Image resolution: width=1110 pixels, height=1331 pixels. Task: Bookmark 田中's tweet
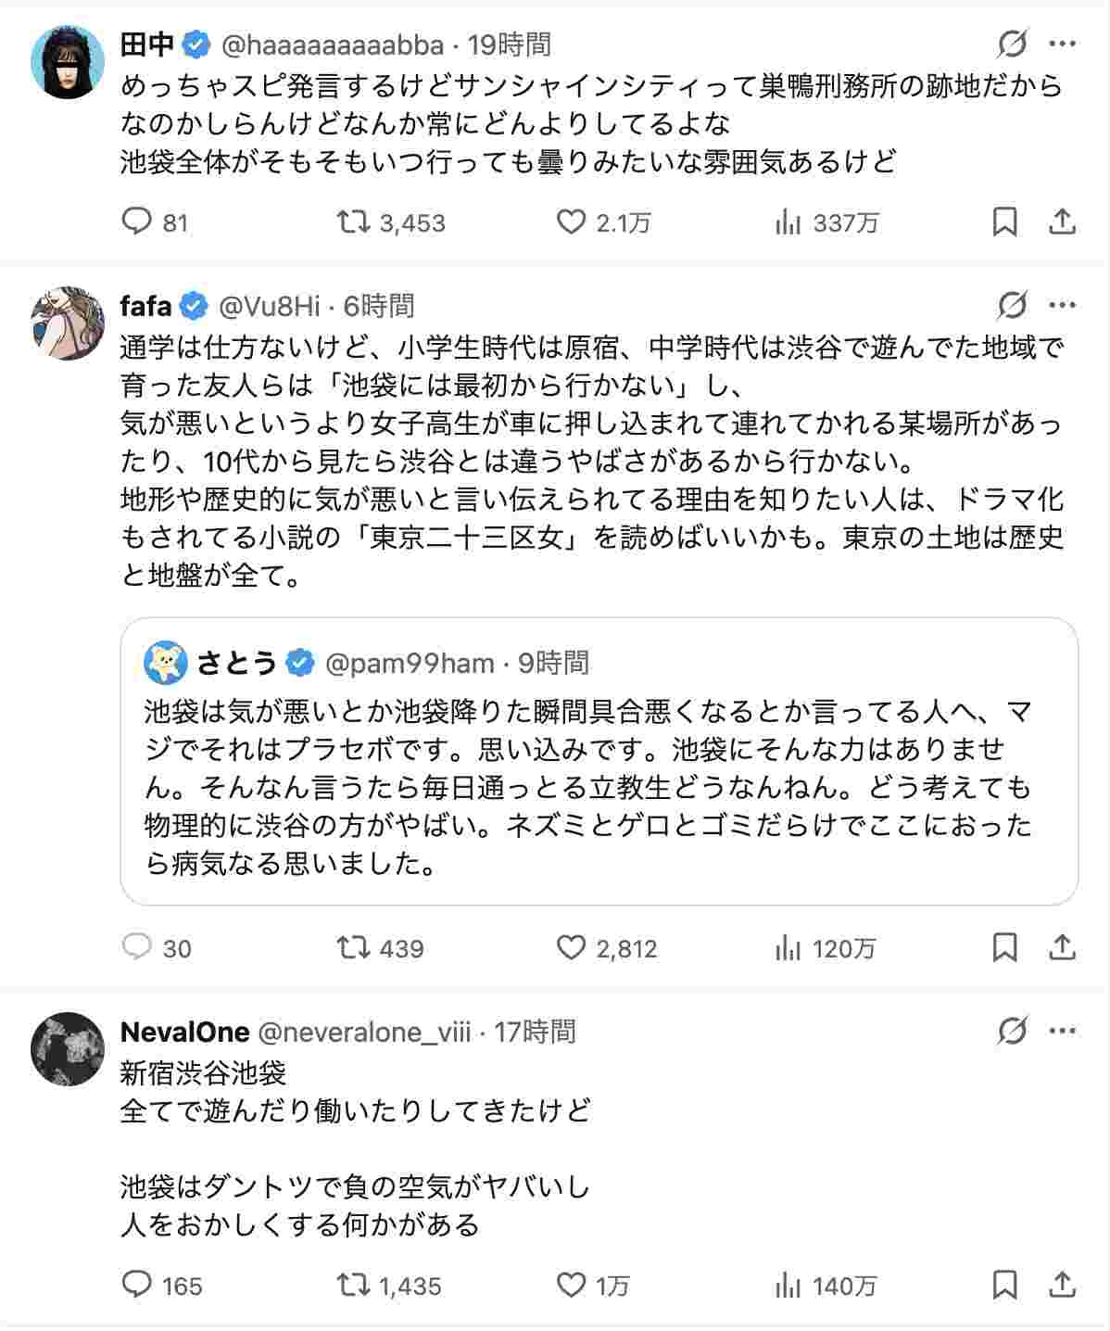pyautogui.click(x=1004, y=222)
